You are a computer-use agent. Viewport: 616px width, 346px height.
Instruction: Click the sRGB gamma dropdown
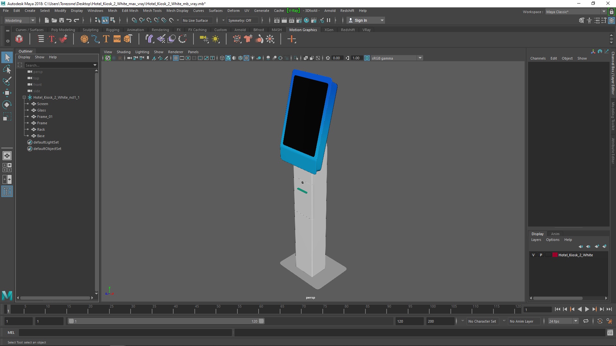click(393, 57)
